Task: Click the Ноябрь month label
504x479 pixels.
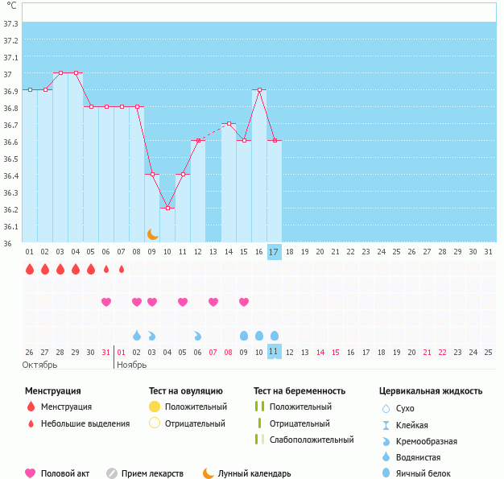Action: 131,365
